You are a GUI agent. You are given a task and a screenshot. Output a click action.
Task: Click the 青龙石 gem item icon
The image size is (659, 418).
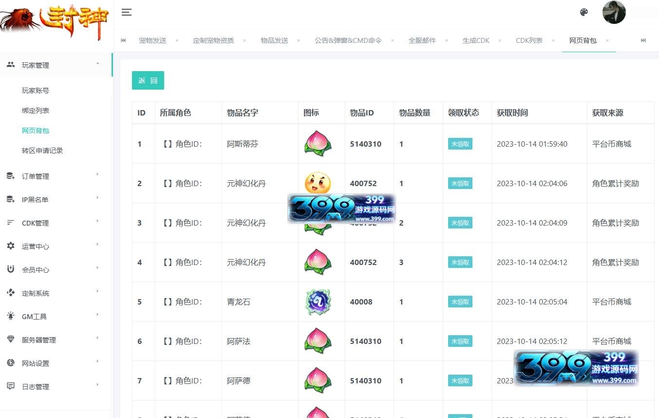[x=318, y=302]
